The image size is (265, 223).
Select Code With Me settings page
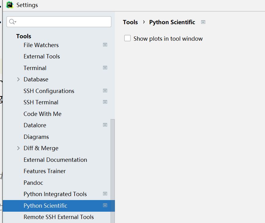coord(42,114)
